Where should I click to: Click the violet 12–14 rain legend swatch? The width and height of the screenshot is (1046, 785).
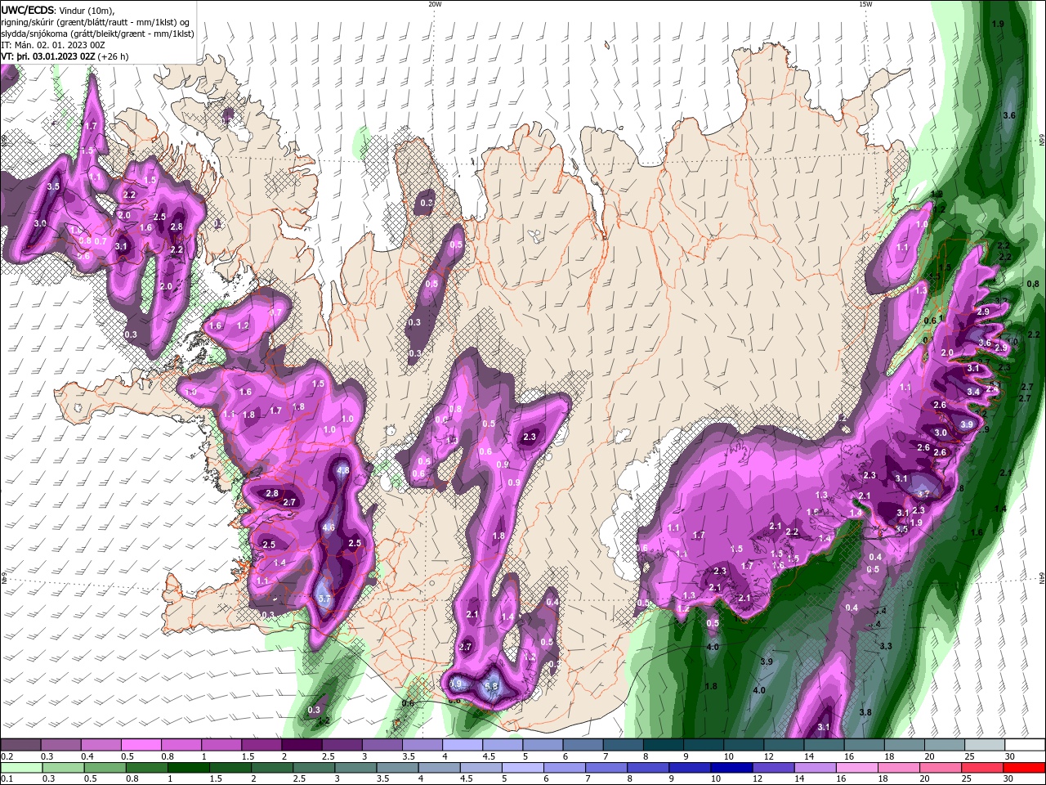(x=771, y=768)
